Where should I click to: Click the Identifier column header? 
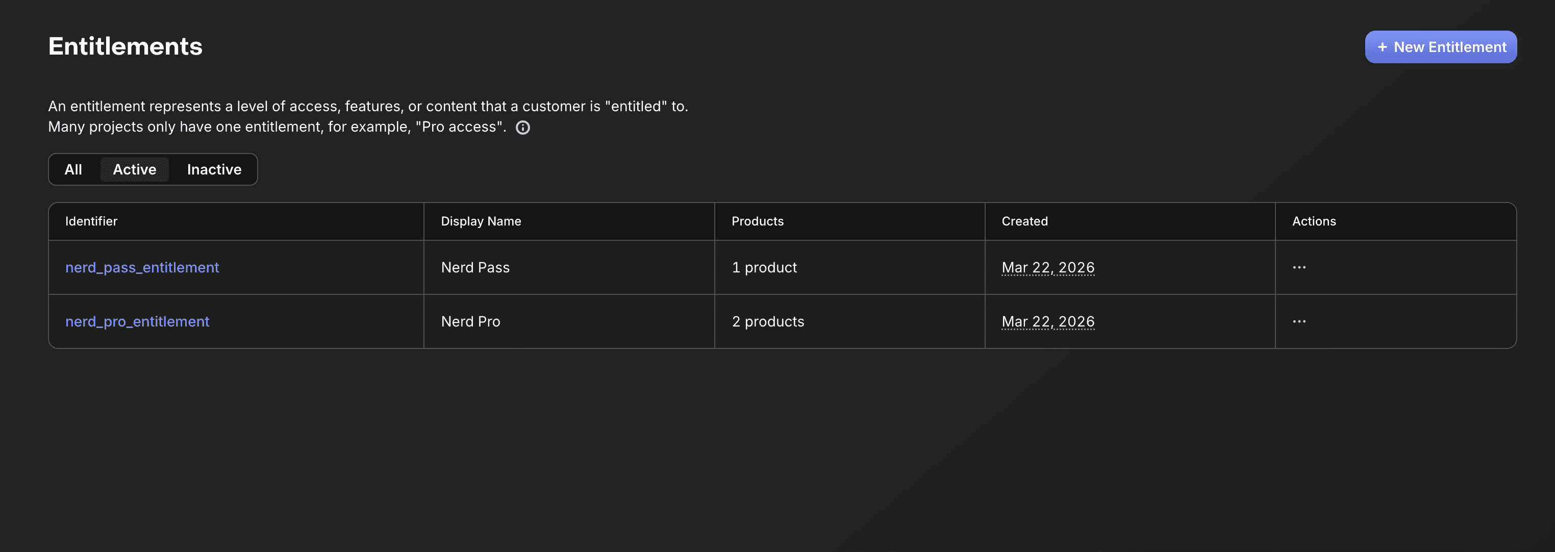91,221
